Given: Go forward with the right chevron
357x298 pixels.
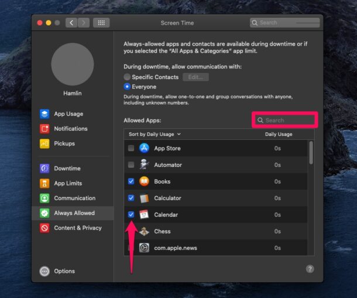Looking at the screenshot, I should coord(84,23).
